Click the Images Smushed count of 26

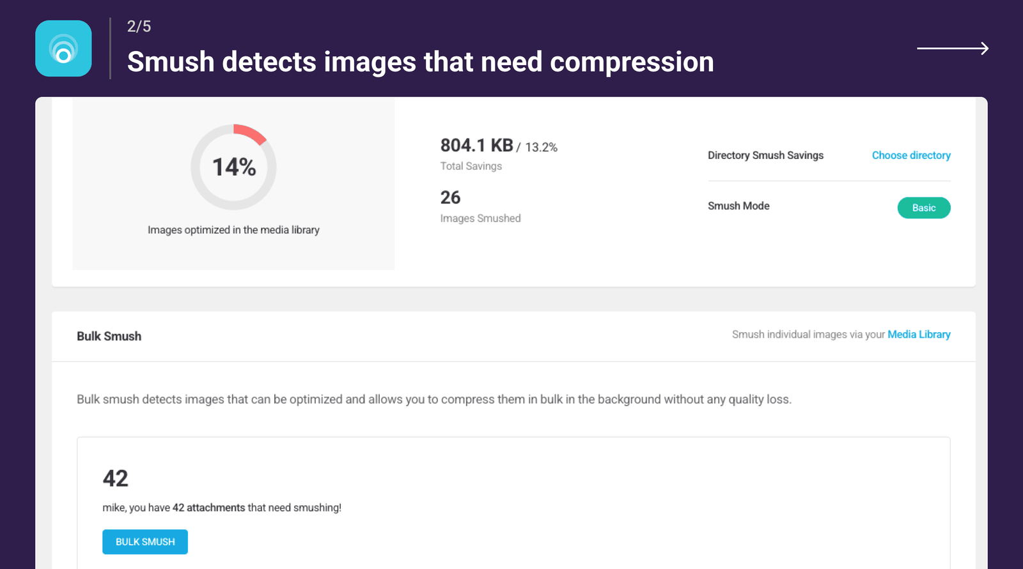(x=451, y=198)
